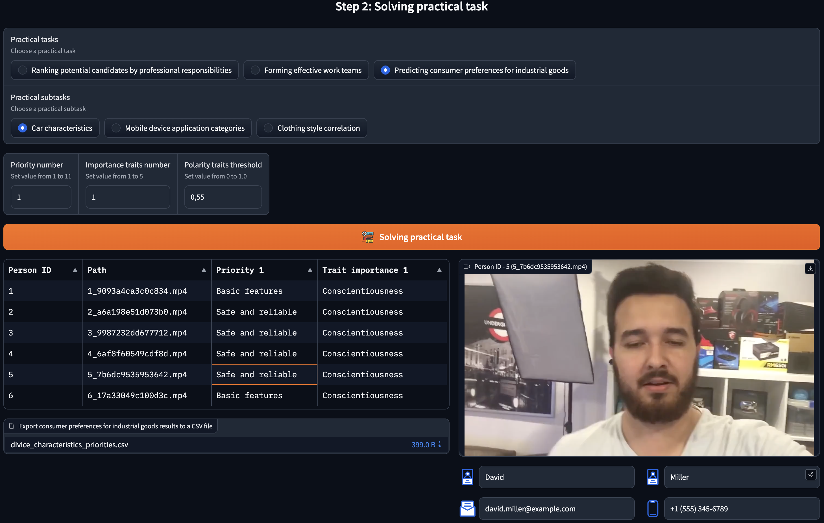This screenshot has height=523, width=824.
Task: Click the email envelope icon
Action: click(x=467, y=508)
